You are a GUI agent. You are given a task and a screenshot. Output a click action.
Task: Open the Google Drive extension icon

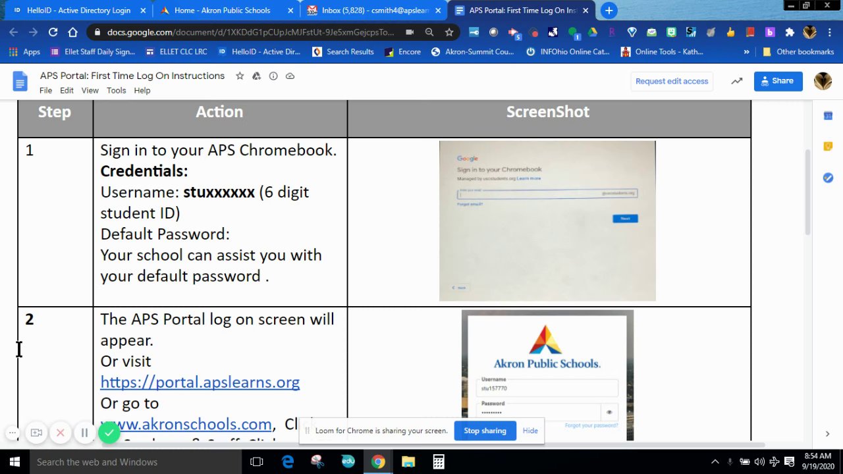point(592,32)
